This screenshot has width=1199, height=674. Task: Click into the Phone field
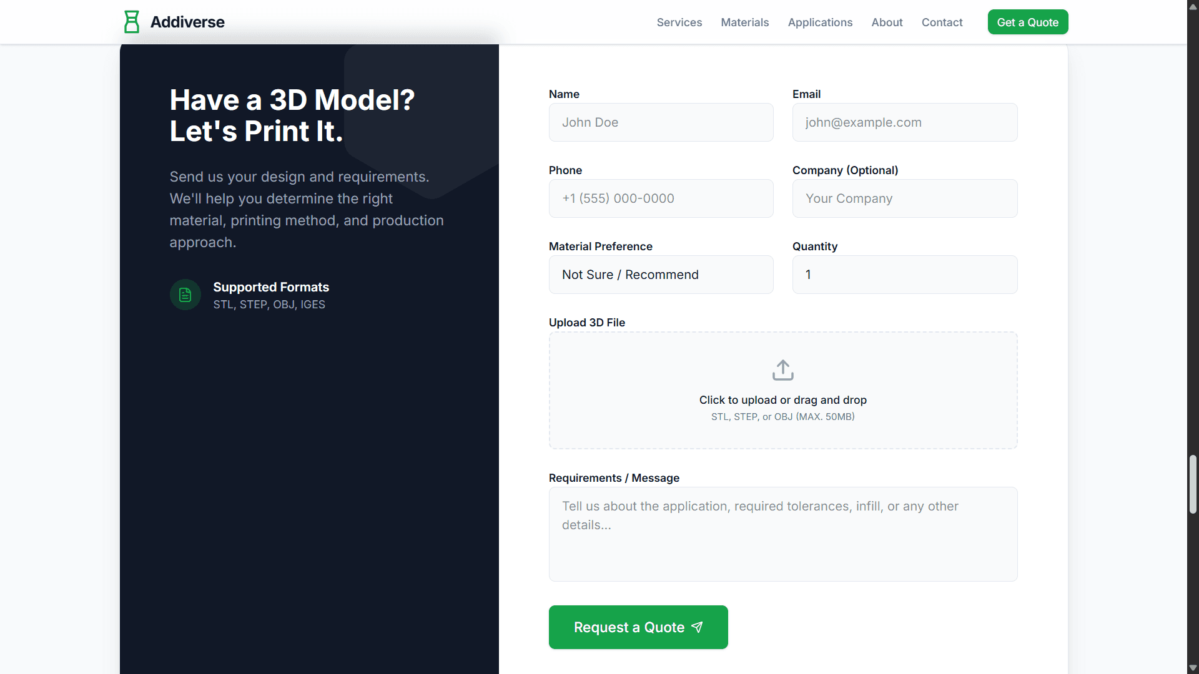coord(661,198)
